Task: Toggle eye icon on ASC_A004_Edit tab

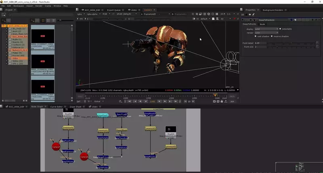Action: click(83, 10)
